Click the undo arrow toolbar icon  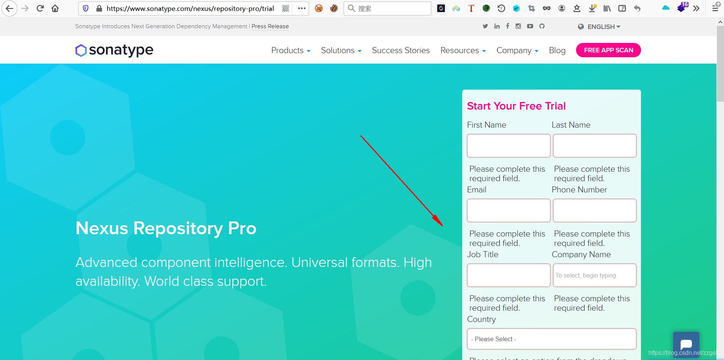(637, 8)
